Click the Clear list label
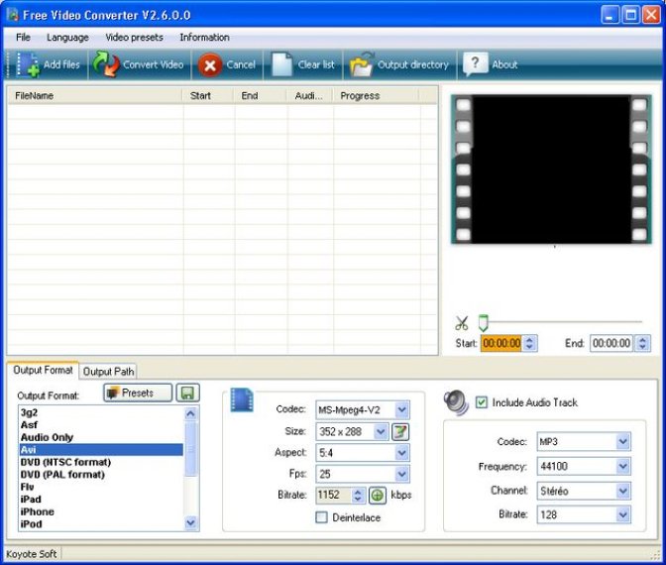The image size is (666, 565). tap(316, 64)
